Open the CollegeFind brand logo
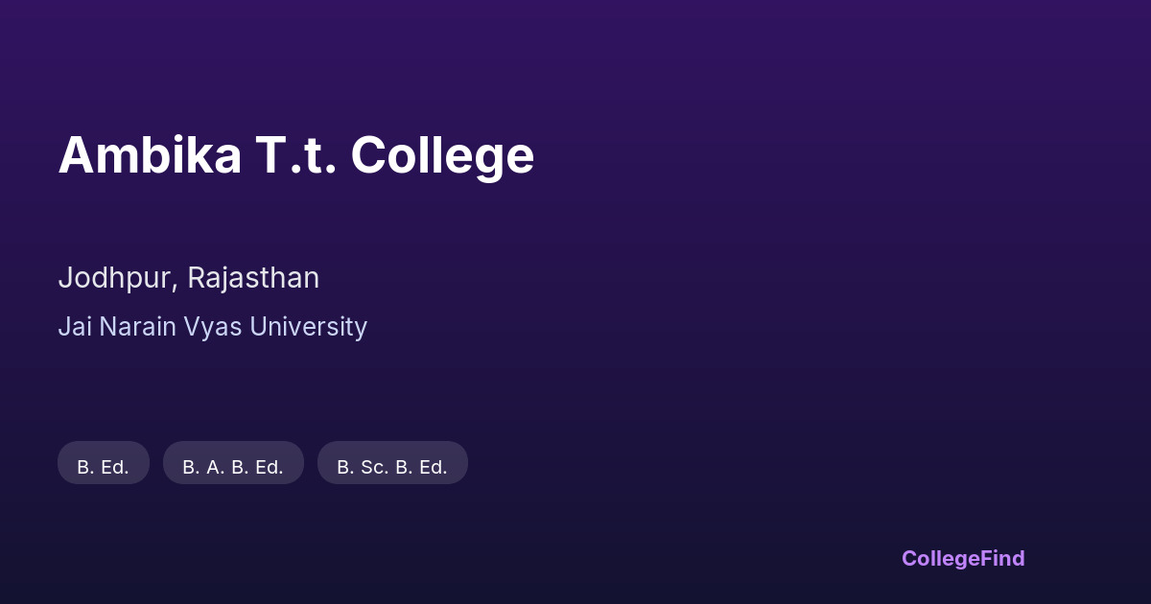The width and height of the screenshot is (1151, 604). click(x=963, y=558)
